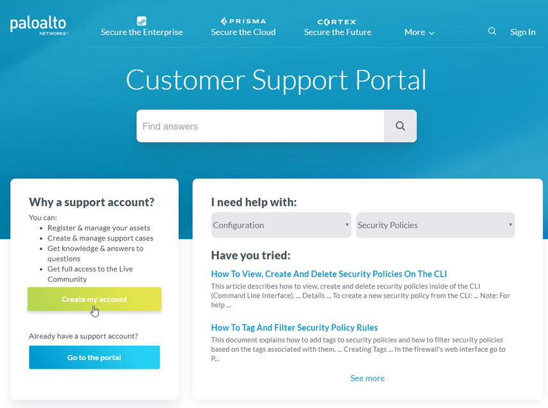Viewport: 548px width, 408px height.
Task: Focus the Find answers search field
Action: (260, 126)
